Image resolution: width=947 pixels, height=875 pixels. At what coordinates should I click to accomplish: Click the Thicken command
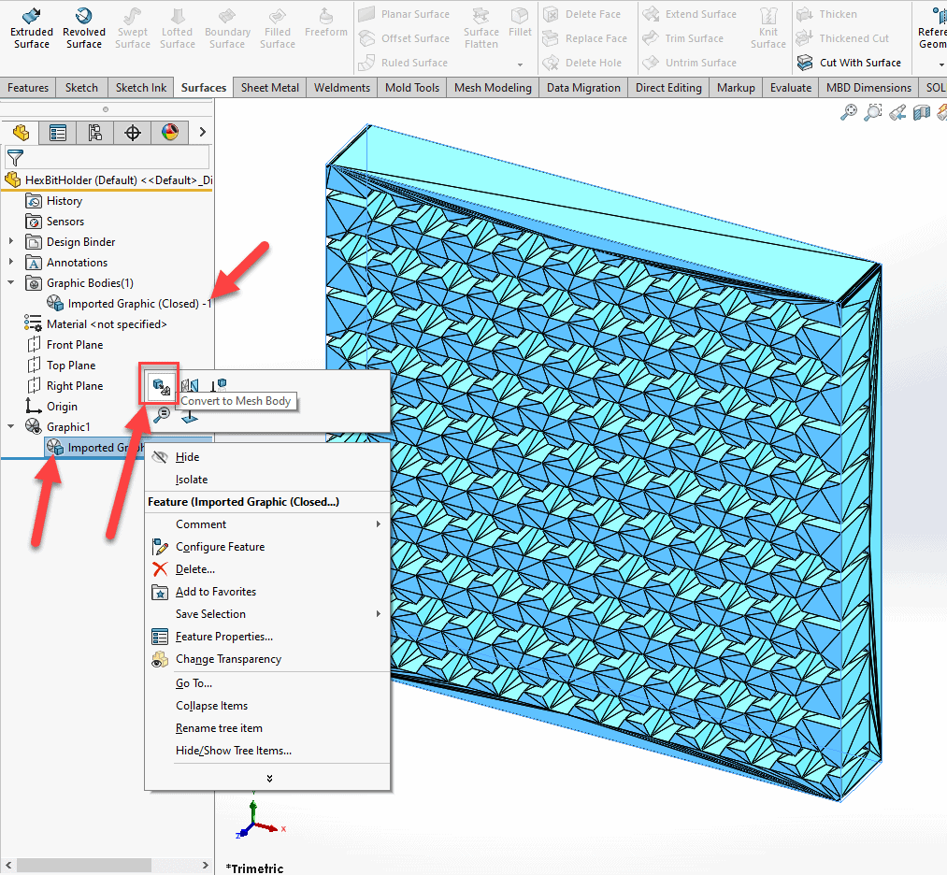(826, 14)
